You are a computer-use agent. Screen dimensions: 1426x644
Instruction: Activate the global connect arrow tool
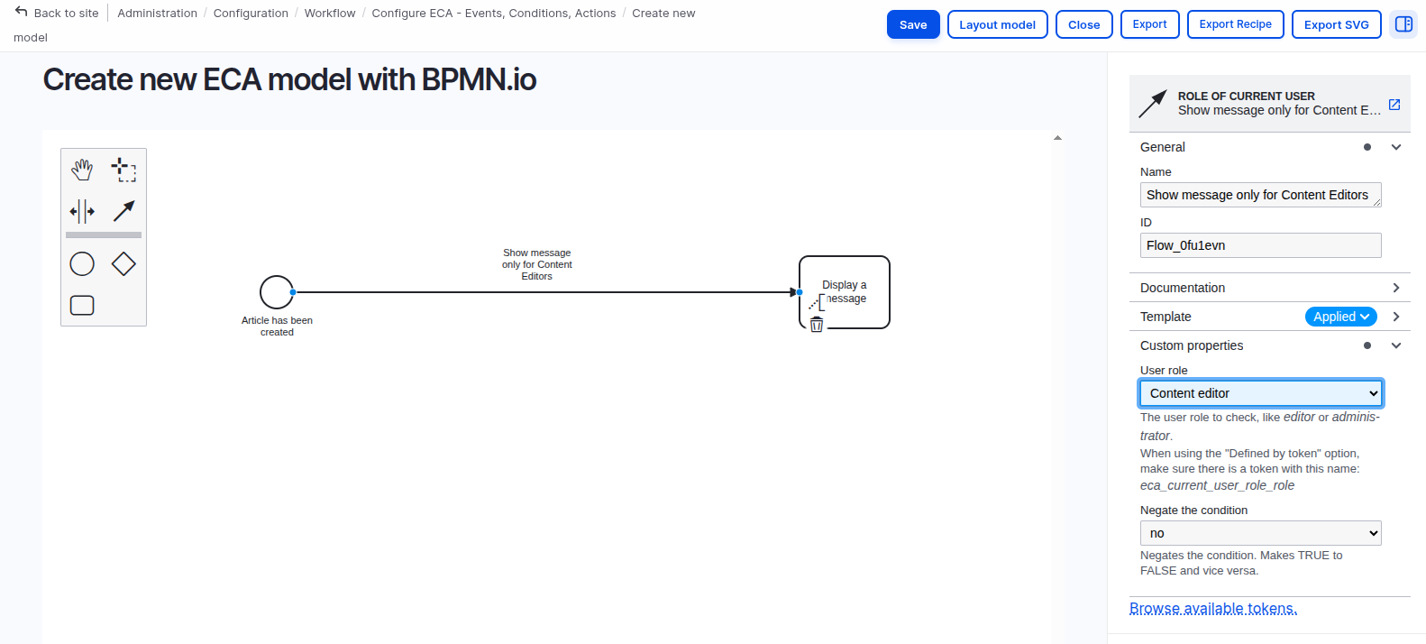click(123, 211)
